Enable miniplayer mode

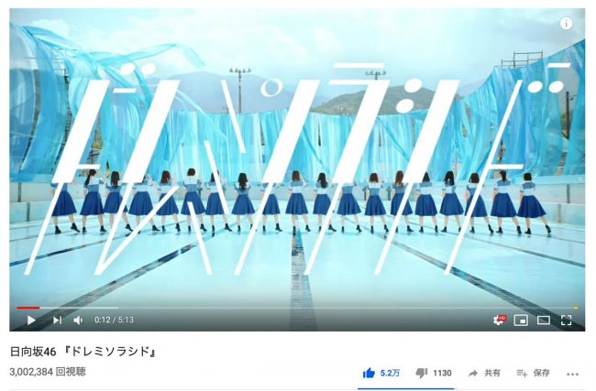pyautogui.click(x=521, y=320)
